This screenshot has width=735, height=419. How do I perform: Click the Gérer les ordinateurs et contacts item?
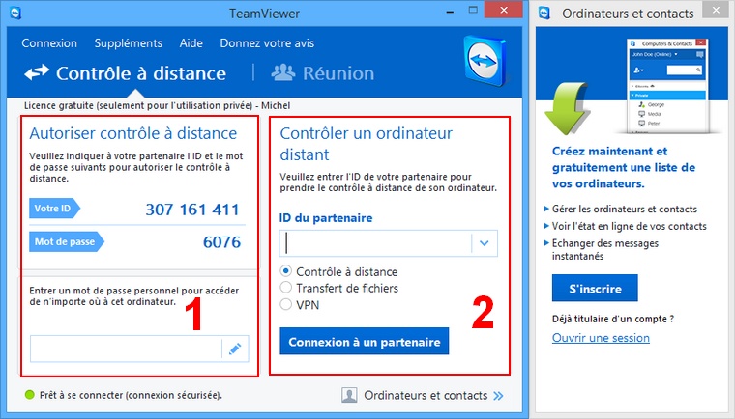point(625,209)
